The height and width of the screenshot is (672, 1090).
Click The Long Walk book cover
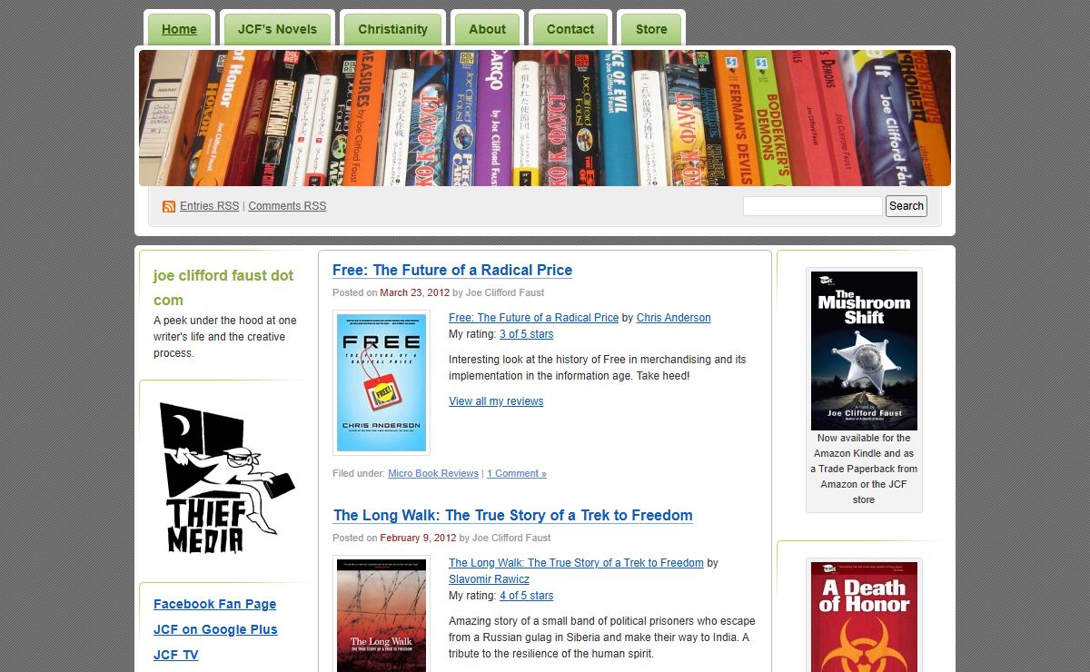[381, 614]
